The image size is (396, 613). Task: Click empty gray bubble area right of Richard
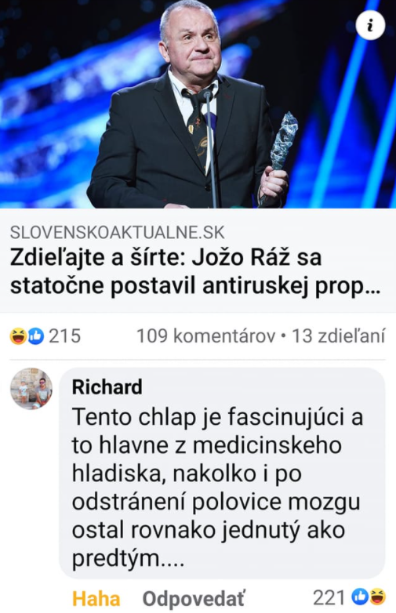tap(262, 387)
